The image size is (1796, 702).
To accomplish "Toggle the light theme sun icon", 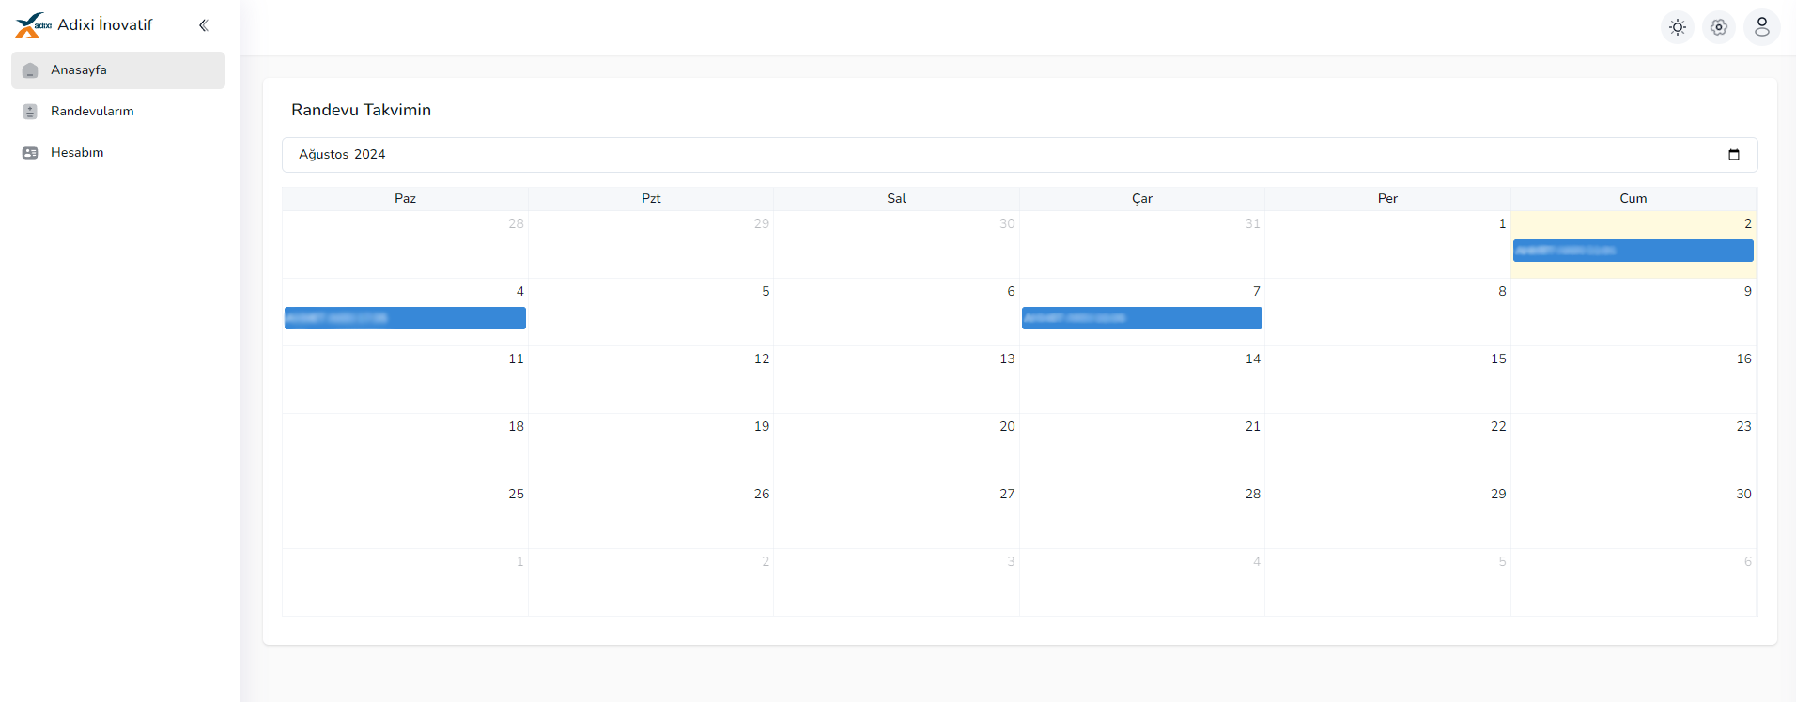I will click(1678, 27).
